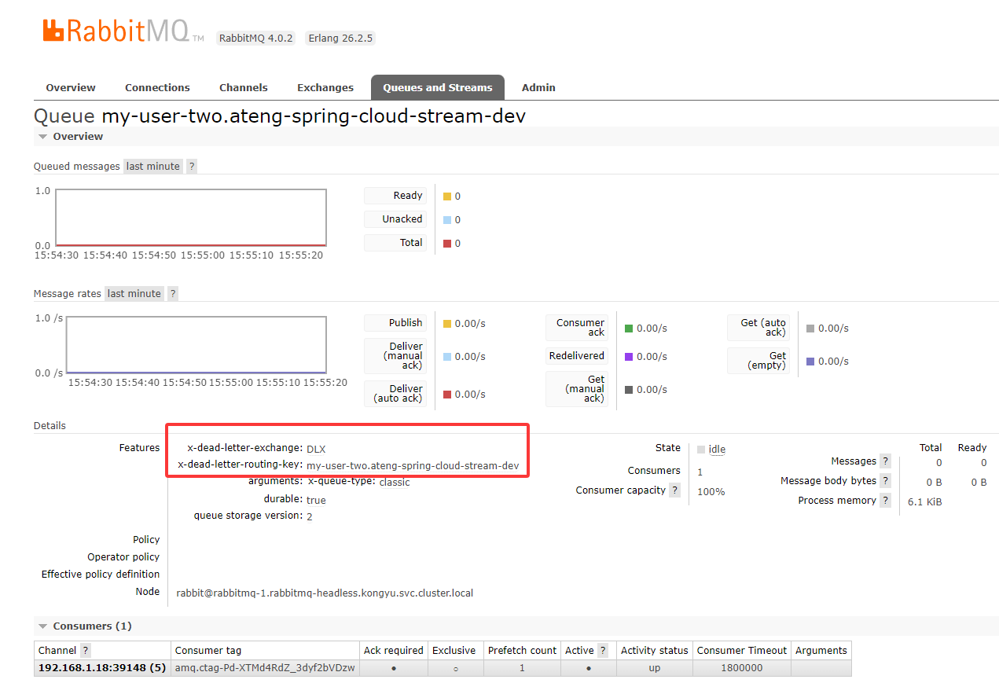The image size is (999, 683).
Task: Click help icon in Channel column header
Action: 85,651
